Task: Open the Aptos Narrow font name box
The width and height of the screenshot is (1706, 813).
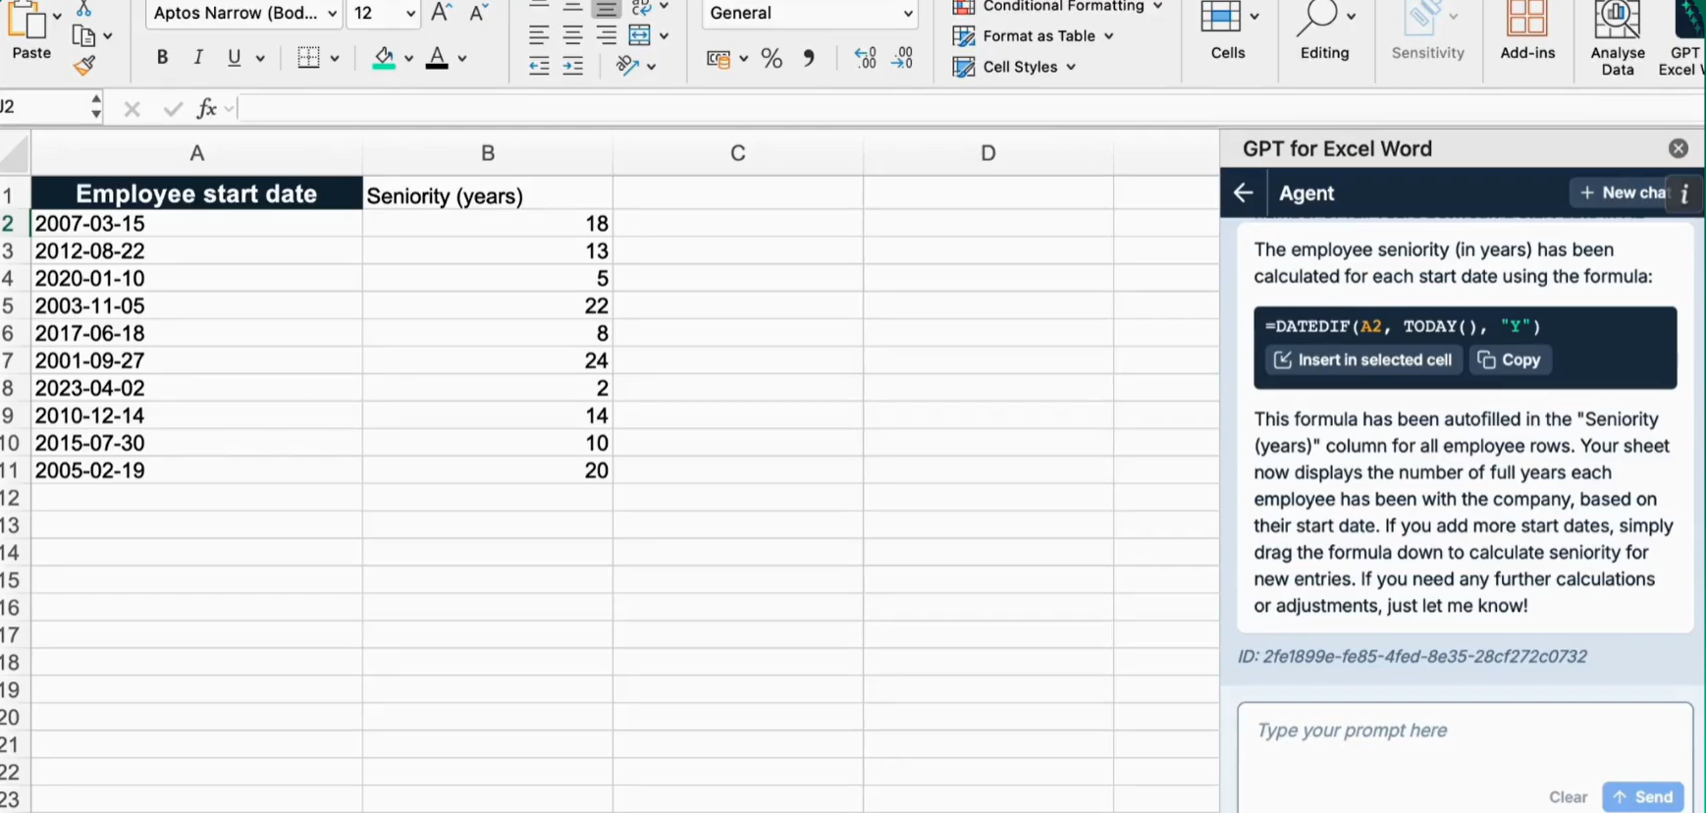Action: 244,13
